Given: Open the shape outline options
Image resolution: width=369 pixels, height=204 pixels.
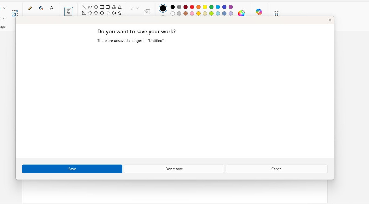Looking at the screenshot, I should point(134,8).
